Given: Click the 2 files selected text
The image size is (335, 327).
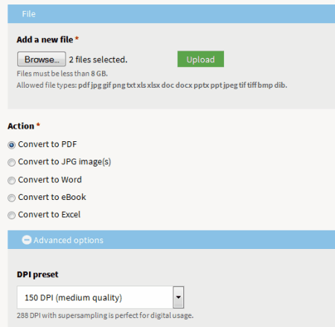Looking at the screenshot, I should (x=98, y=59).
